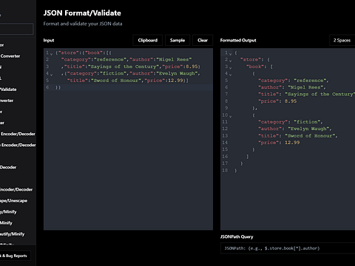Fold the second book object on output line 10

[230, 115]
